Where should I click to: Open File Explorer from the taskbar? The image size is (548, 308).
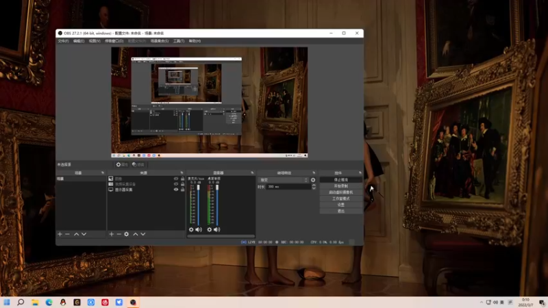click(35, 302)
